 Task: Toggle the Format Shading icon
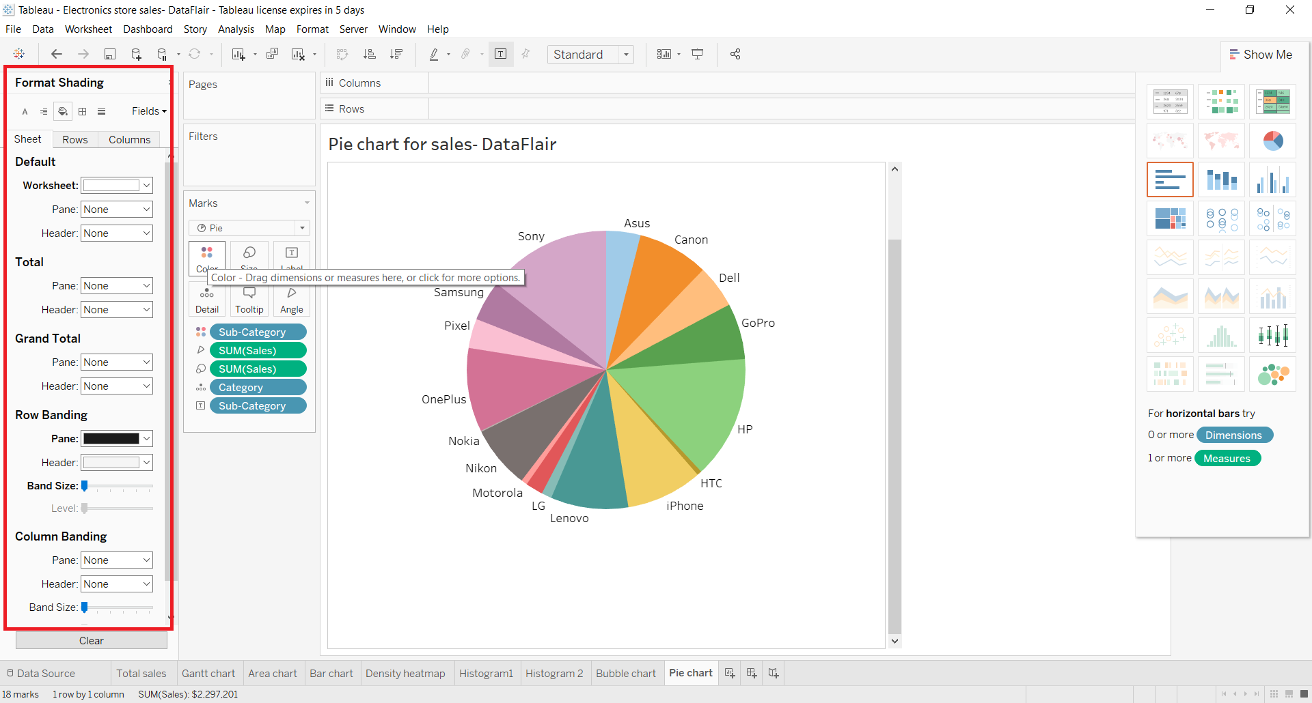click(x=63, y=111)
